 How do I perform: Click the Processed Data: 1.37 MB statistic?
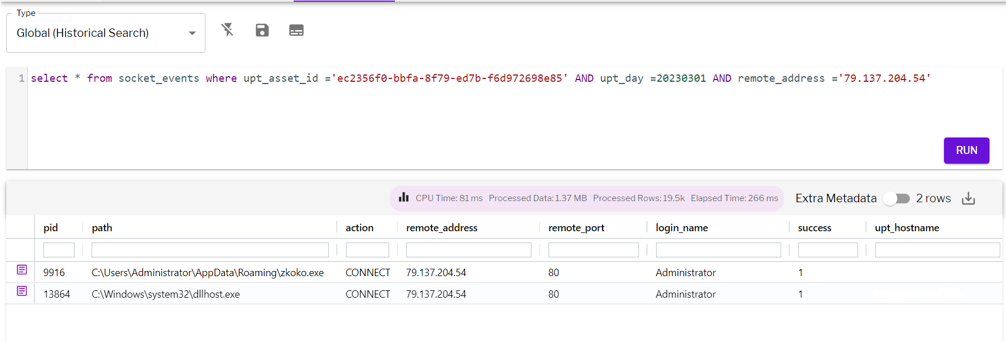click(x=538, y=198)
